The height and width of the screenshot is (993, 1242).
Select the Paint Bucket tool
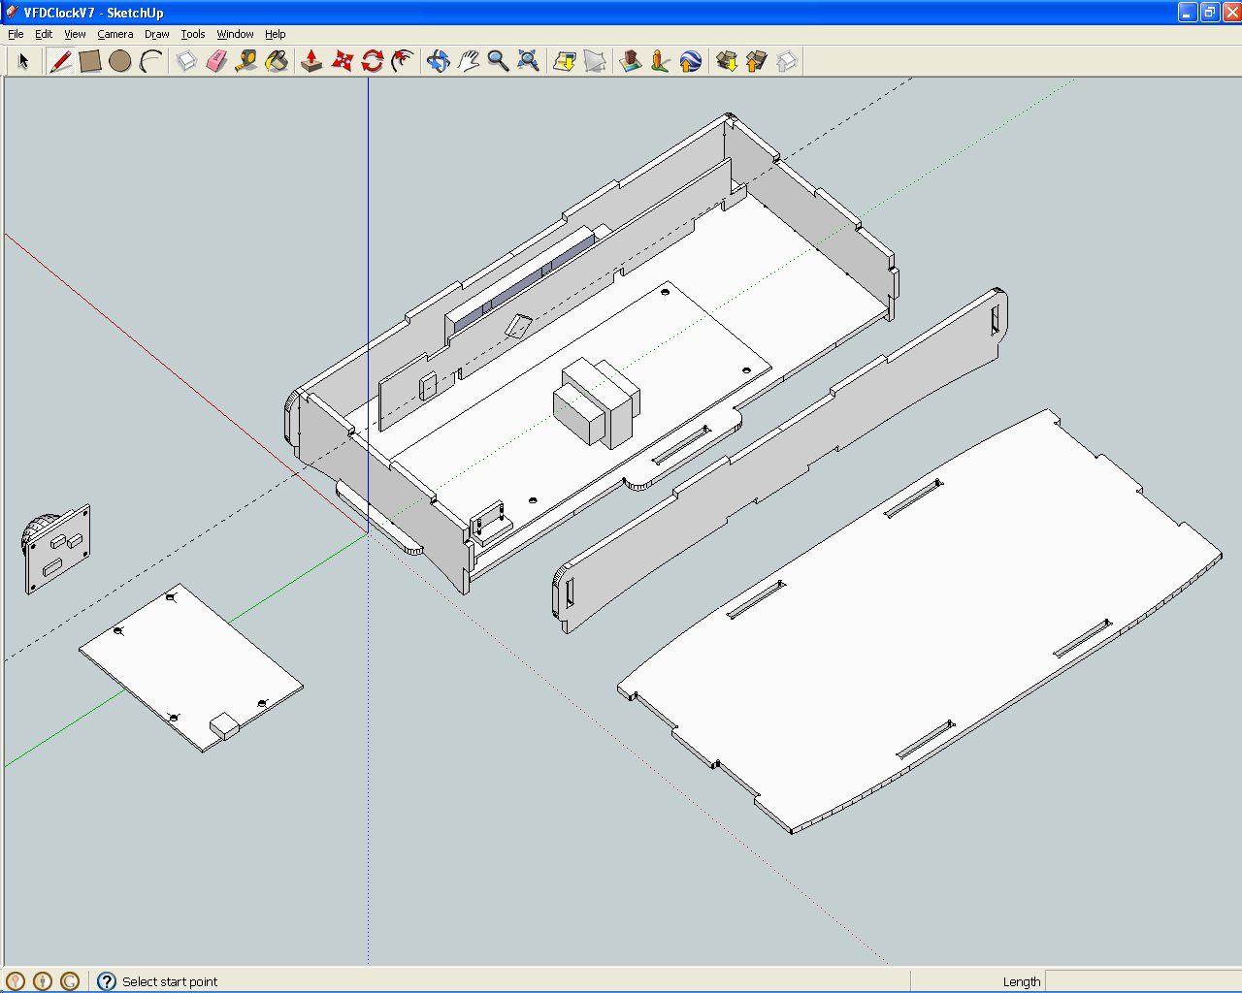[x=277, y=61]
